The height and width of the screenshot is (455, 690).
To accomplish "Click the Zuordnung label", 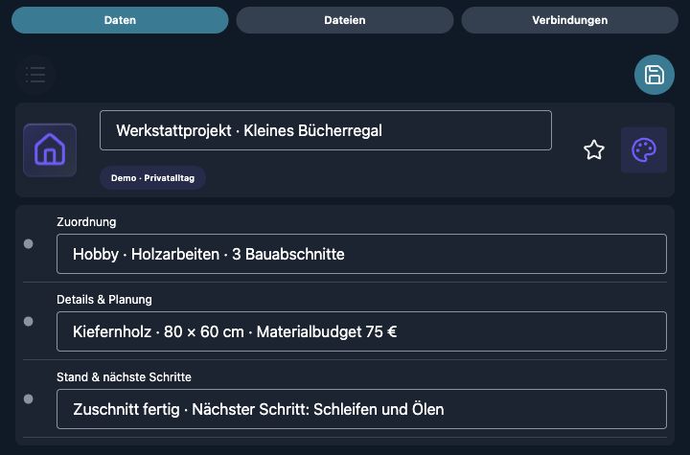I will point(86,222).
